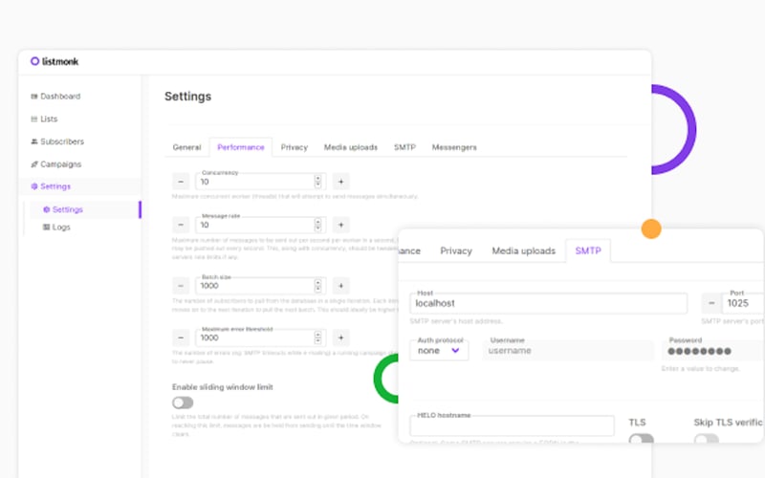
Task: Open the Privacy tab in main window
Action: (x=295, y=147)
